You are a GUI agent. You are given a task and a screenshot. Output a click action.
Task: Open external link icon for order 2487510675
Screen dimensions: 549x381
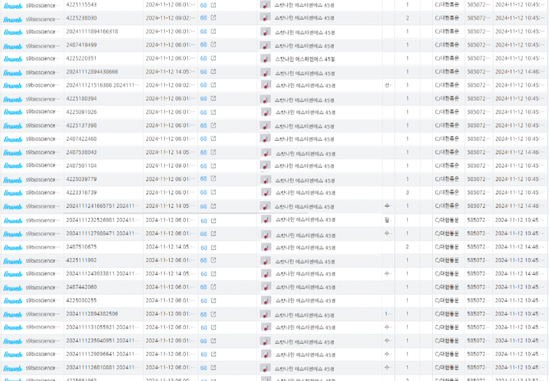214,248
